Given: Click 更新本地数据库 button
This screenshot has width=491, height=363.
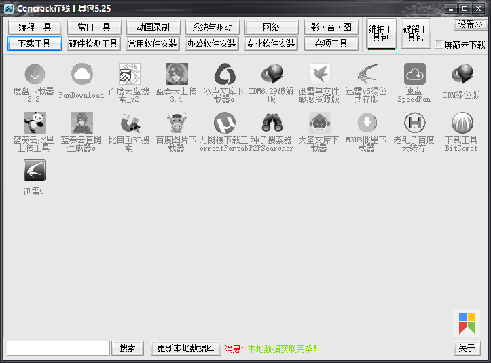Looking at the screenshot, I should click(x=185, y=348).
